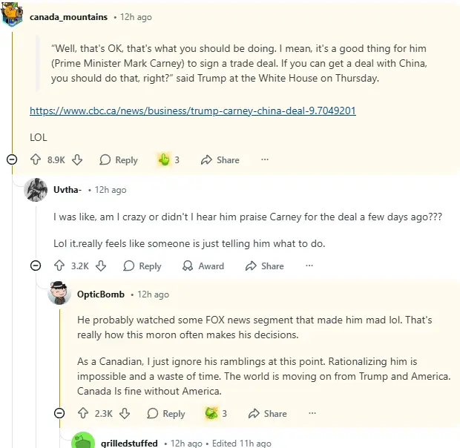Reply to Uvtha-'s comment
460x448 pixels.
tap(142, 266)
